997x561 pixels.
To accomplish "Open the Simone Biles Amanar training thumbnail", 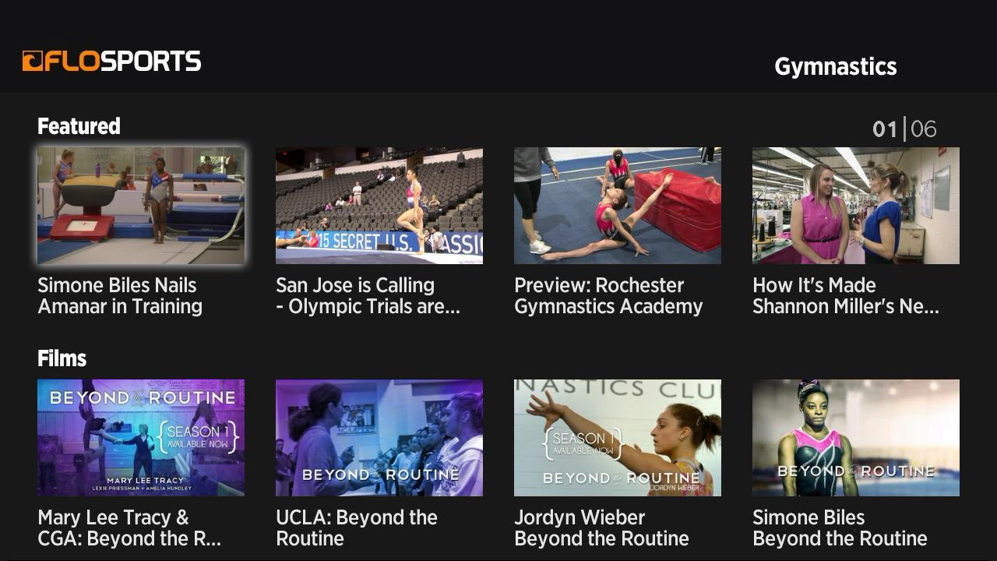I will pyautogui.click(x=141, y=206).
